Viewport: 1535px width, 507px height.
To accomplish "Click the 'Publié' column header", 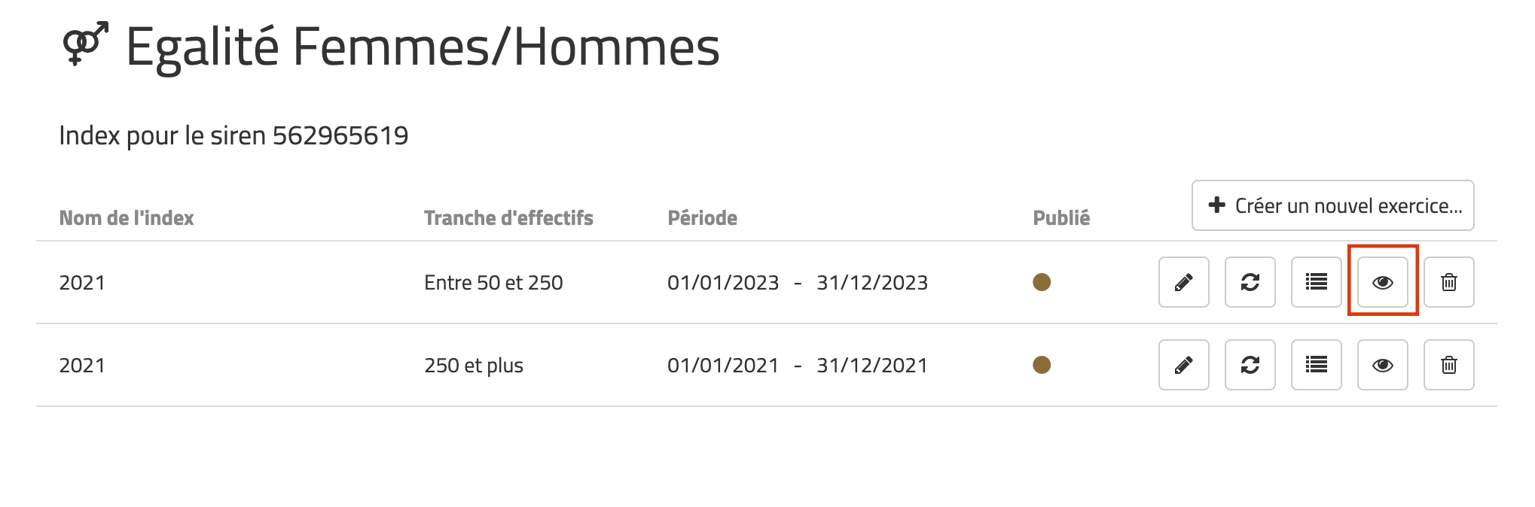I will click(x=1061, y=218).
